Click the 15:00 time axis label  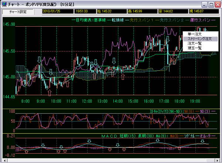133,101
